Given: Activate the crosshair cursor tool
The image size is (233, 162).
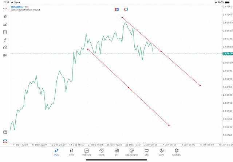Looking at the screenshot, I should pyautogui.click(x=5, y=8).
